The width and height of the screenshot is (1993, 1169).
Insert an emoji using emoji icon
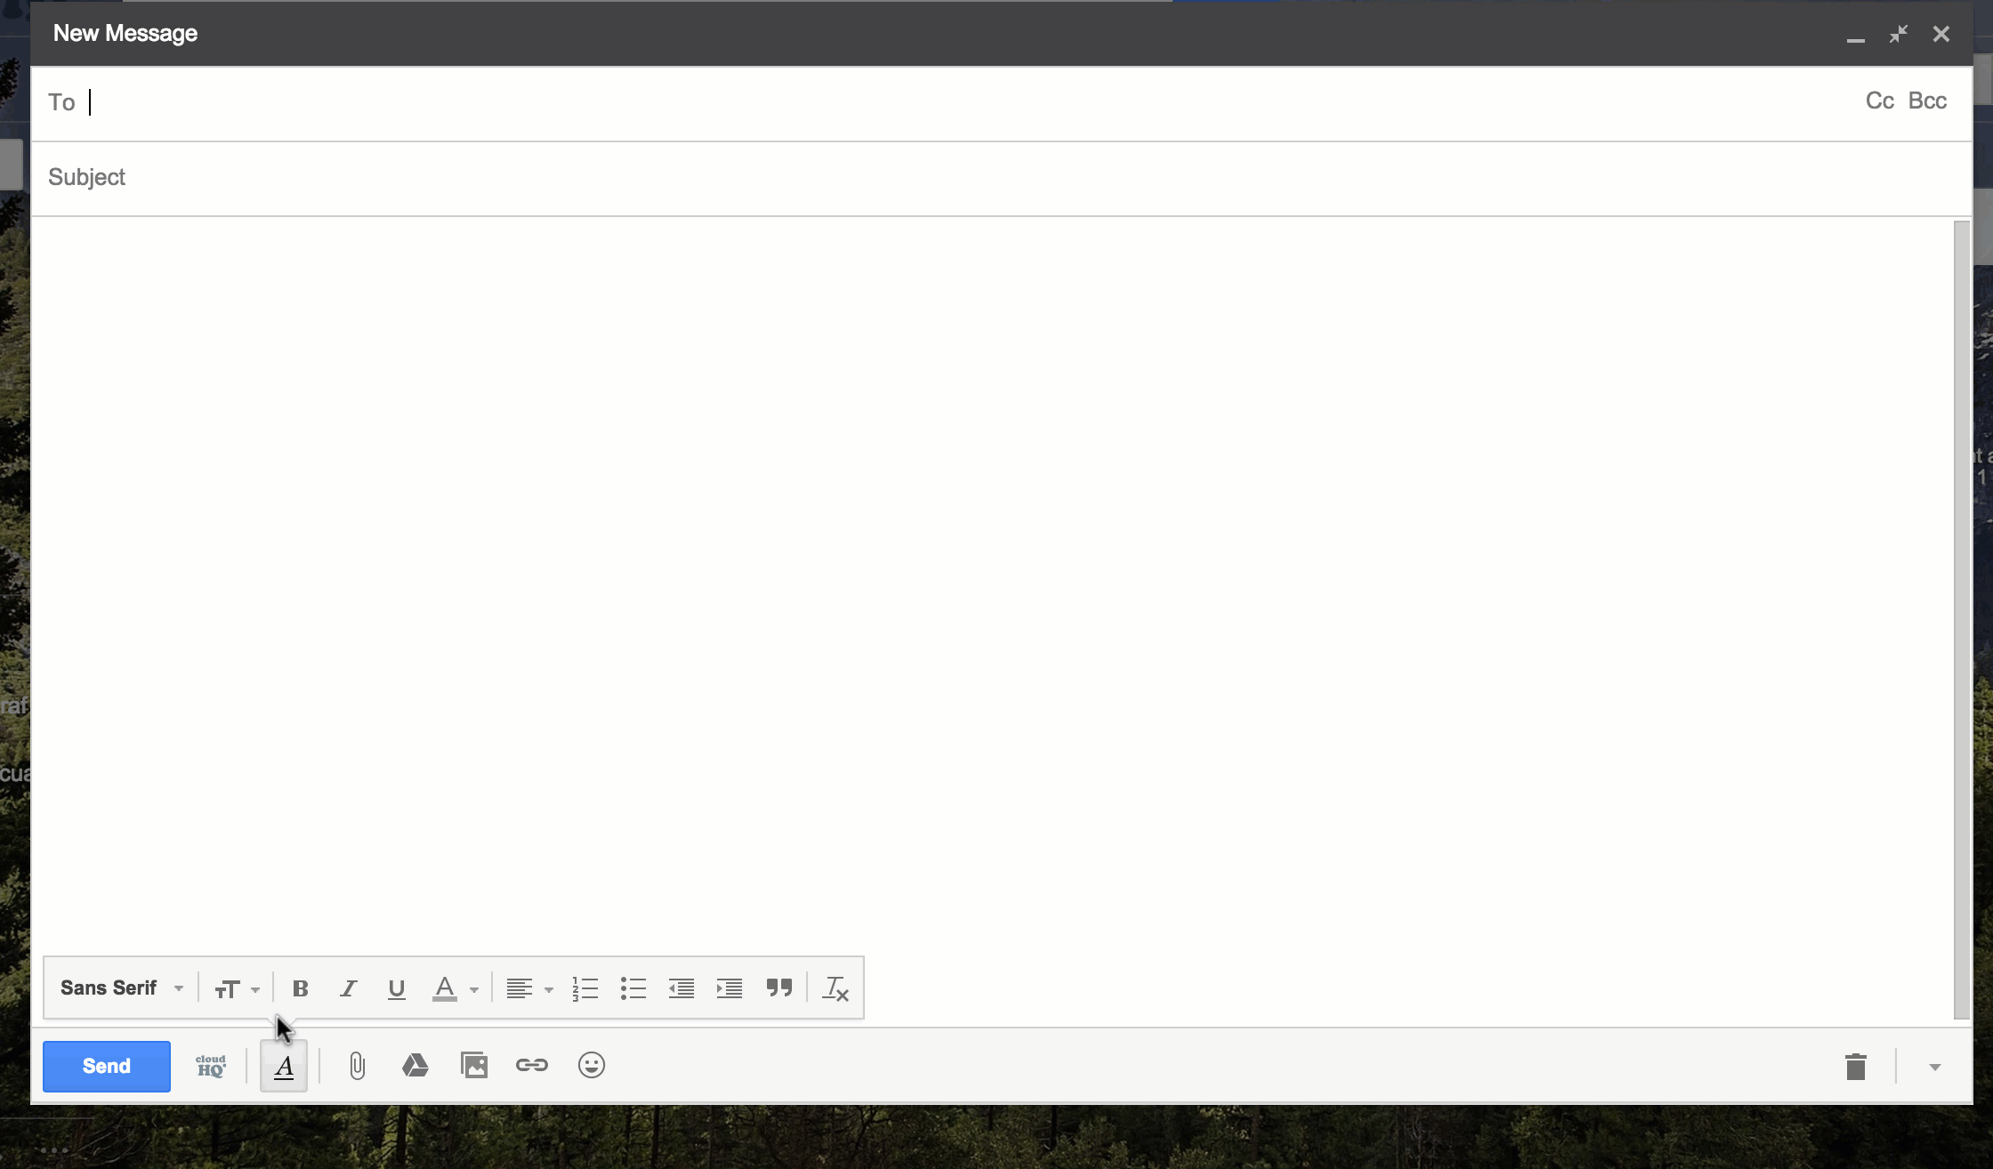tap(592, 1065)
